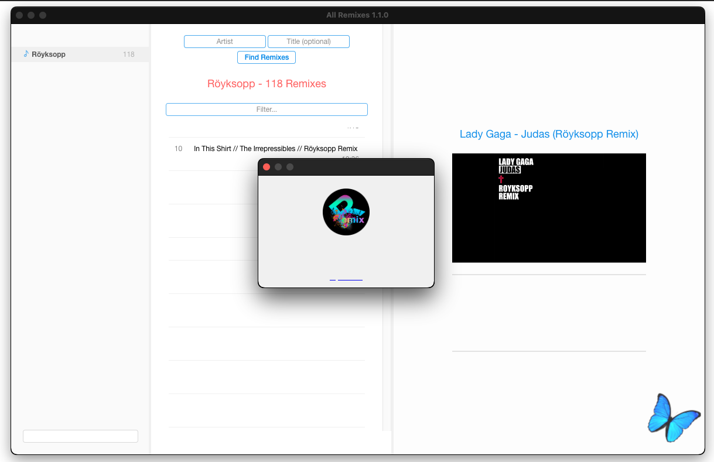Focus the Filter... search box

point(267,109)
